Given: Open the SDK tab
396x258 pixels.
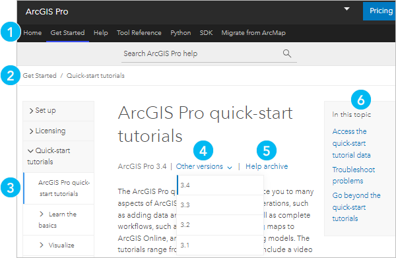Looking at the screenshot, I should pos(206,33).
